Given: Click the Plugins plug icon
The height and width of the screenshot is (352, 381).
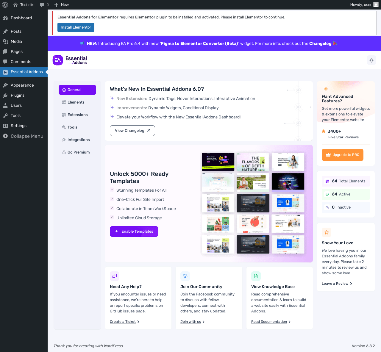Looking at the screenshot, I should click(5, 95).
